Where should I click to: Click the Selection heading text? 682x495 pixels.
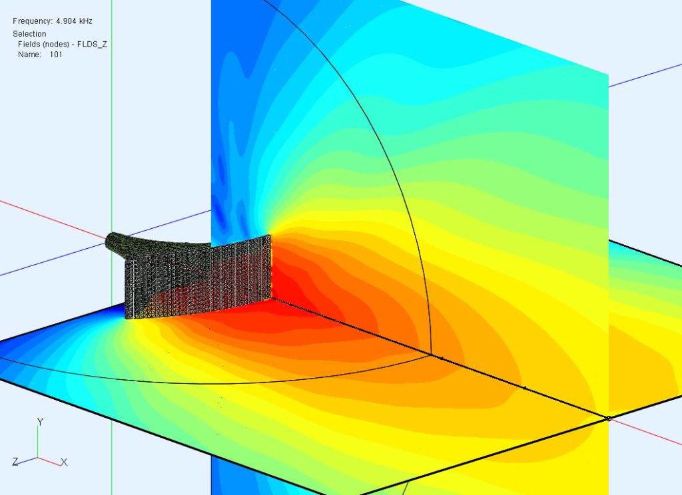(x=30, y=33)
